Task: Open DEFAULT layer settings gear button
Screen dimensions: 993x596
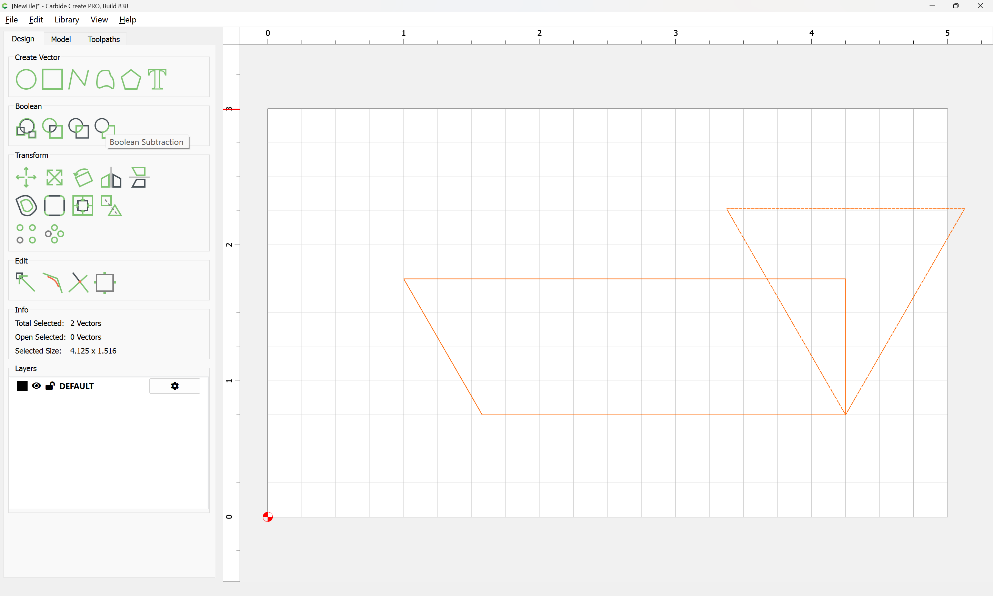Action: point(174,386)
